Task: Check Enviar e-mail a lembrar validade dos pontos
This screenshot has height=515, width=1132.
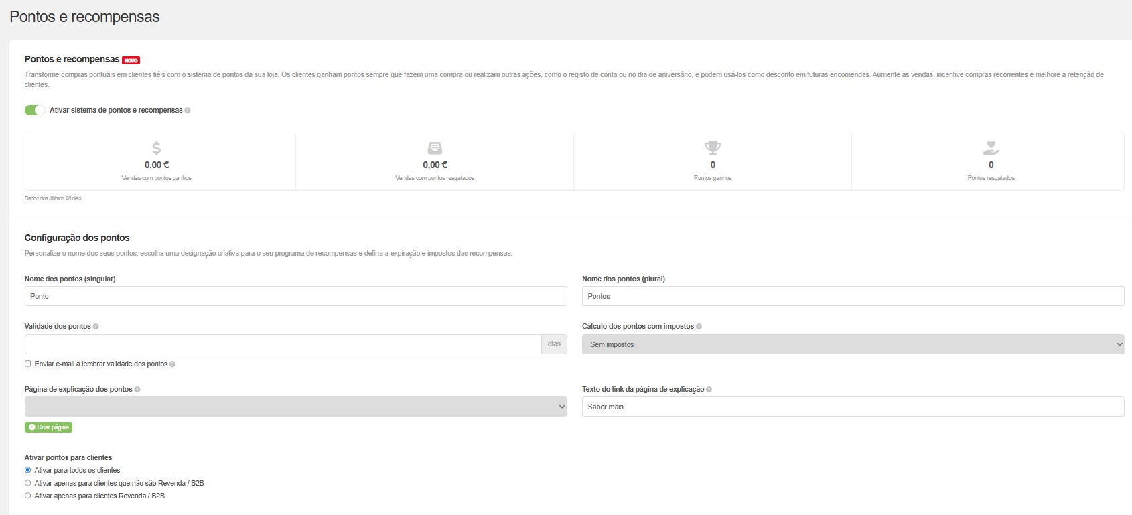Action: tap(28, 364)
